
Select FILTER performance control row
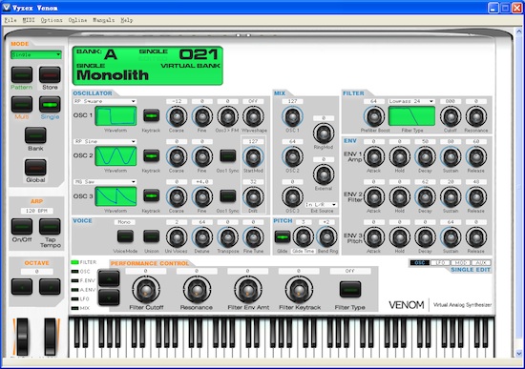click(84, 262)
